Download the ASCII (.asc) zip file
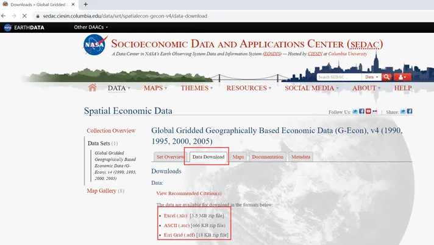 click(177, 225)
